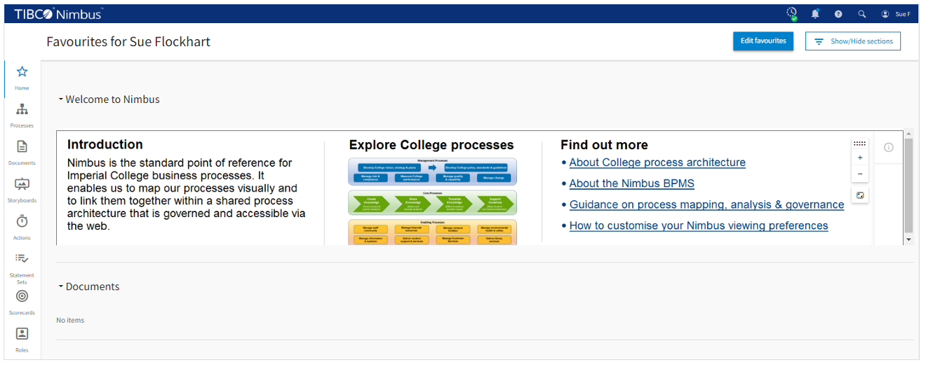
Task: Collapse the Welcome to Nimbus section
Action: [61, 99]
